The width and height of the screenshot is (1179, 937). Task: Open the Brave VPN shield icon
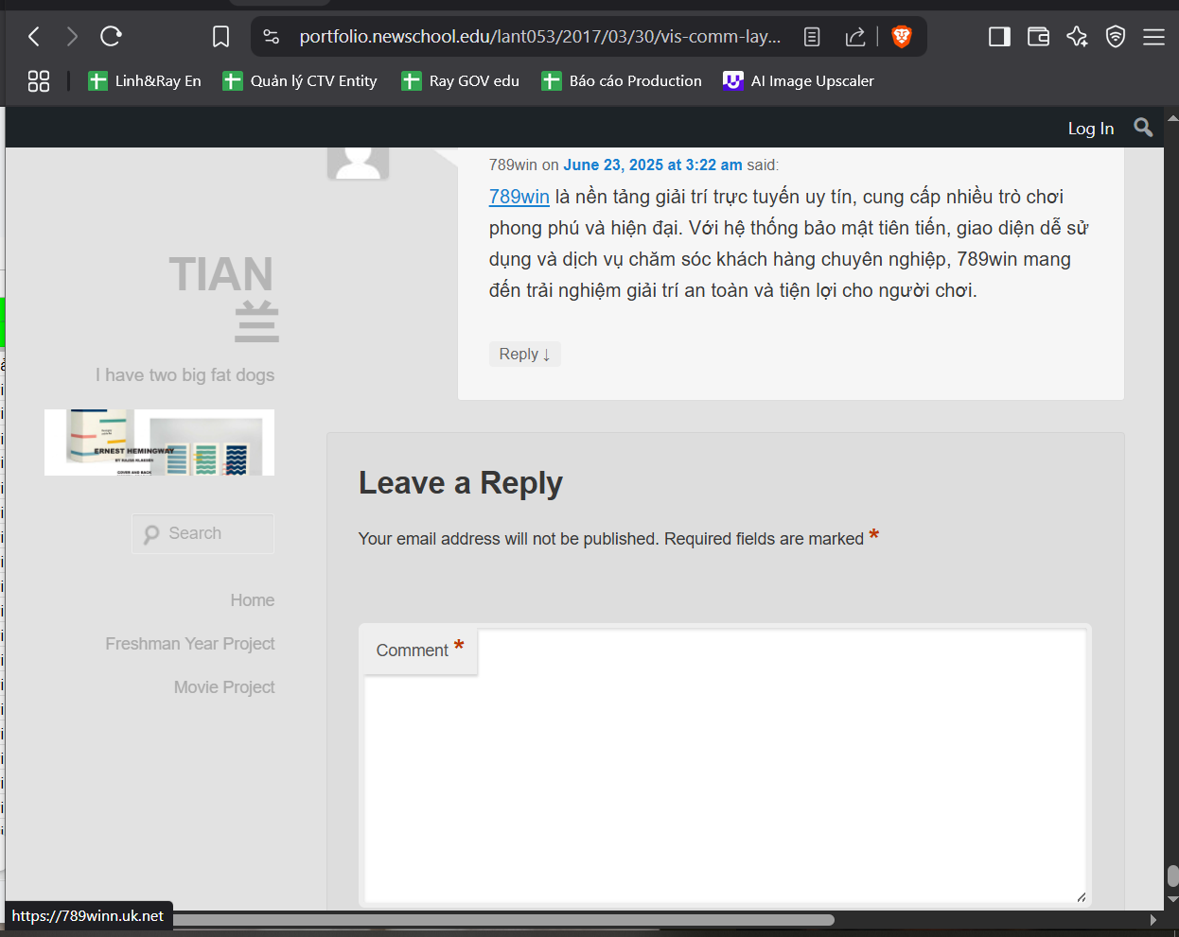coord(1116,37)
